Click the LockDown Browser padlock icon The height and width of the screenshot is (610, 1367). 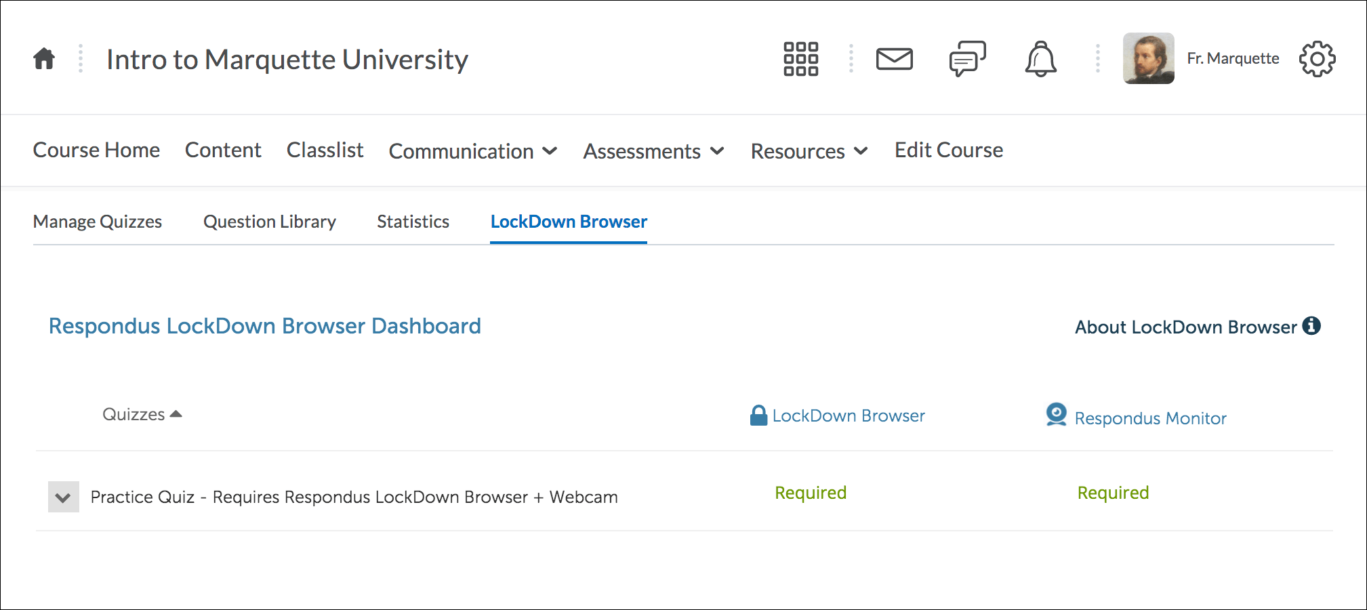[x=758, y=415]
